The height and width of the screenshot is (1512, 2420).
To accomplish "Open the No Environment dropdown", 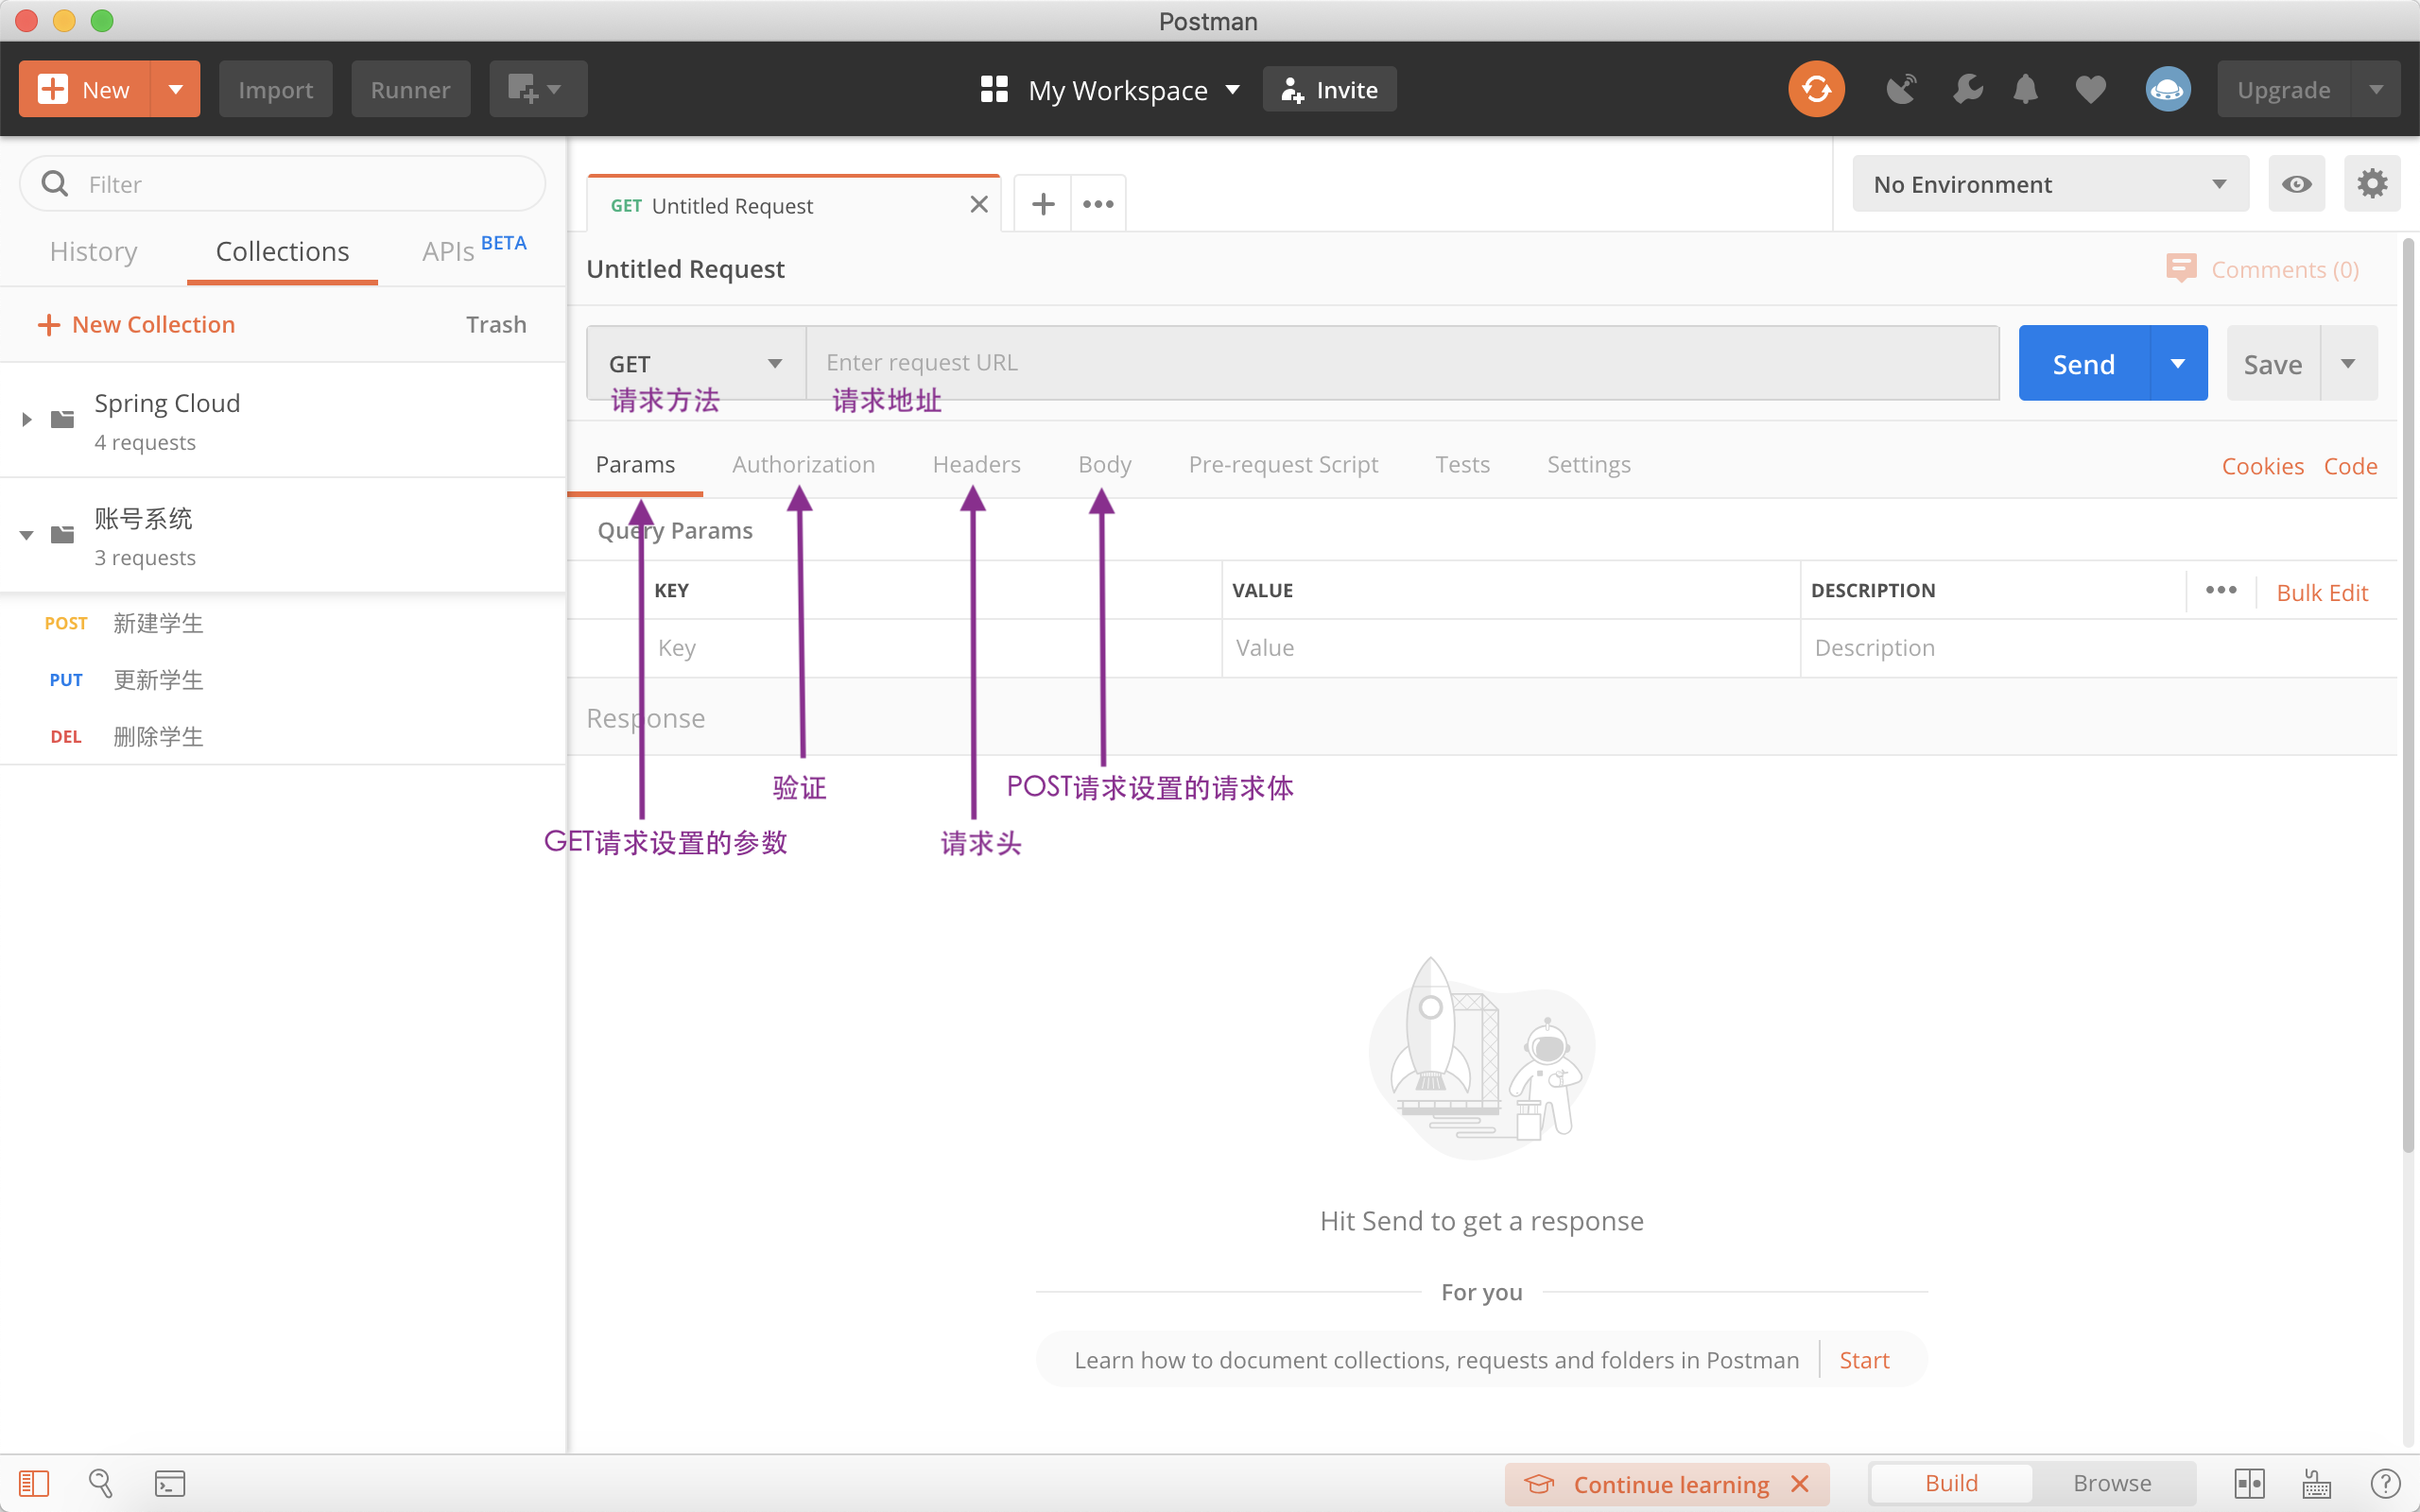I will coord(2050,184).
